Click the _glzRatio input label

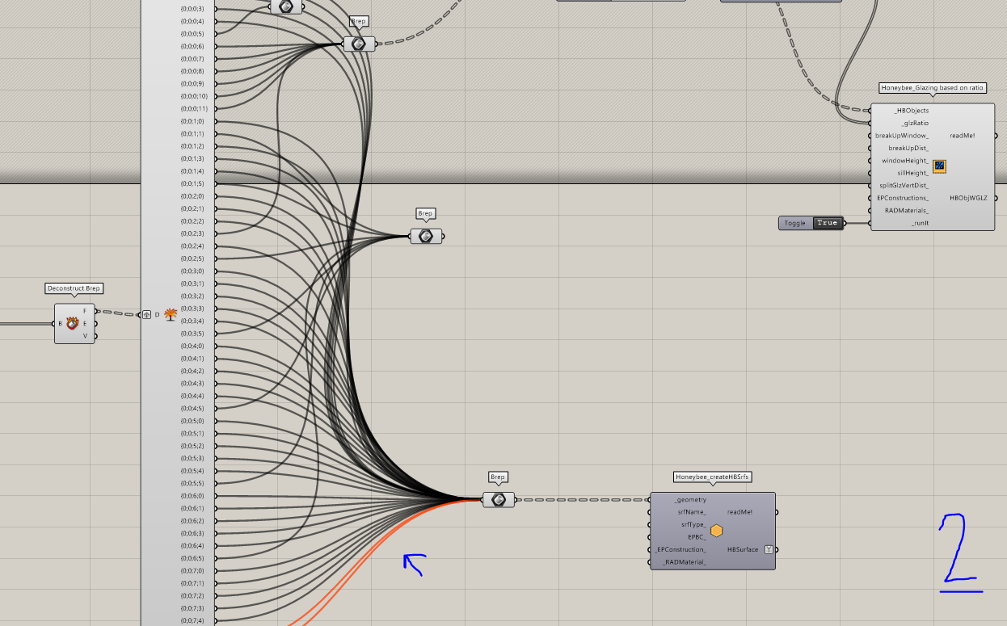915,123
